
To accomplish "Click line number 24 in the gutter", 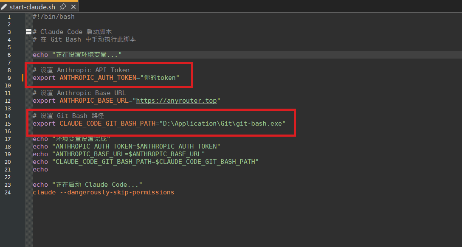I will tap(9, 192).
